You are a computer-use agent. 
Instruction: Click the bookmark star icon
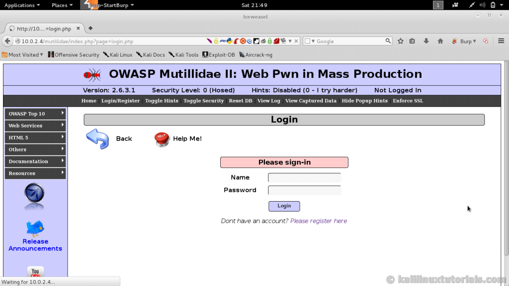(401, 41)
